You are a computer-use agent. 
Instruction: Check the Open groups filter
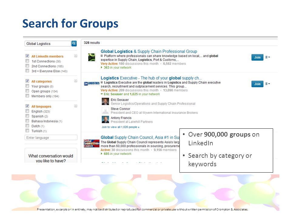point(27,91)
